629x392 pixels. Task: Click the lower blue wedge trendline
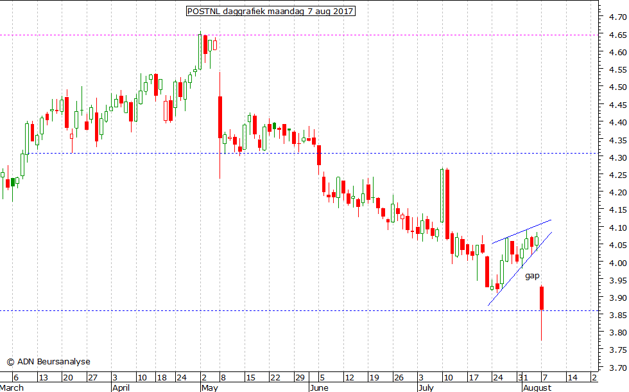click(x=521, y=269)
